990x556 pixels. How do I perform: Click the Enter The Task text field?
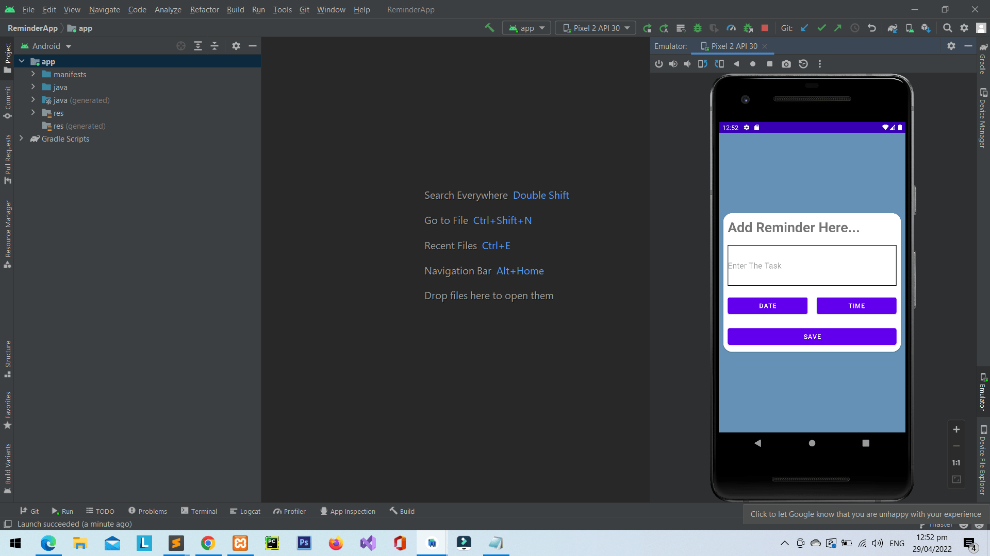(811, 266)
